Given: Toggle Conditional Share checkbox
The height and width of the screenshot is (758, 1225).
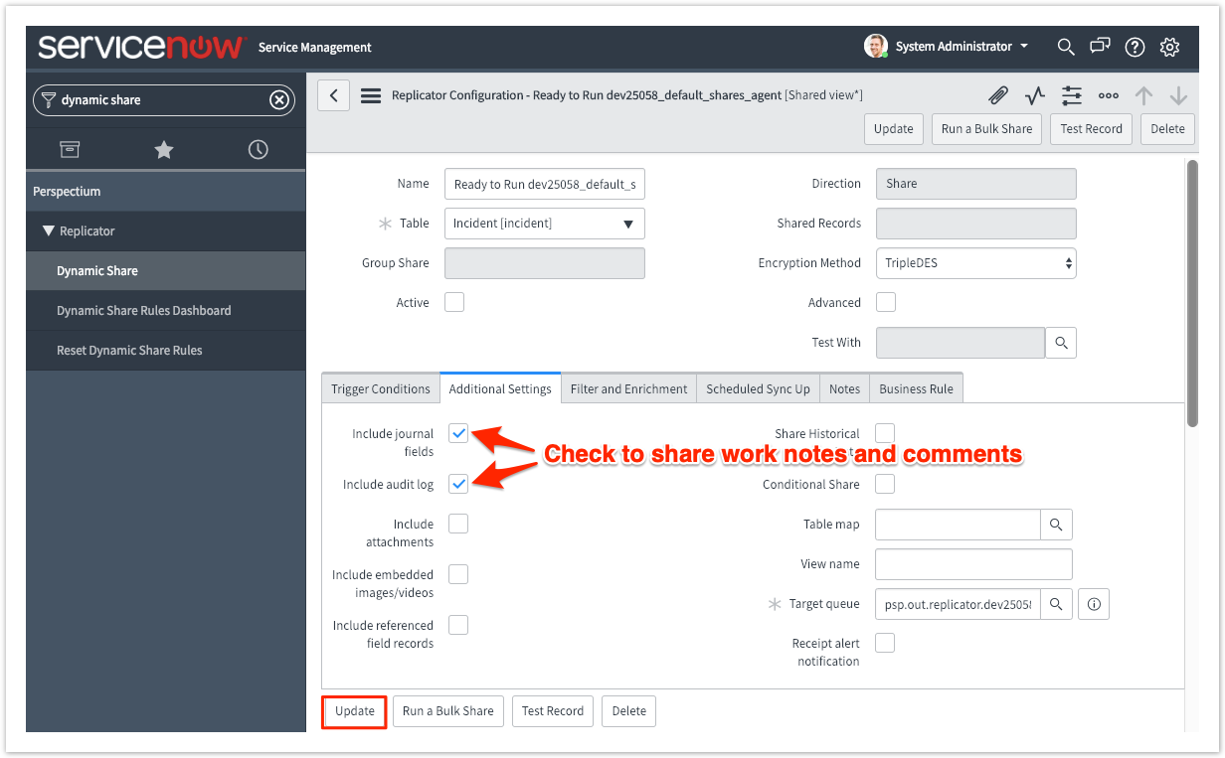Looking at the screenshot, I should (x=885, y=484).
